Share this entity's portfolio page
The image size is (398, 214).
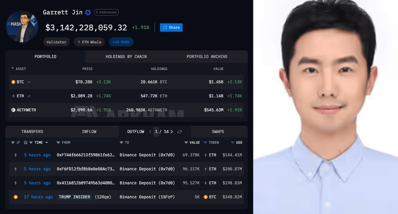point(171,27)
